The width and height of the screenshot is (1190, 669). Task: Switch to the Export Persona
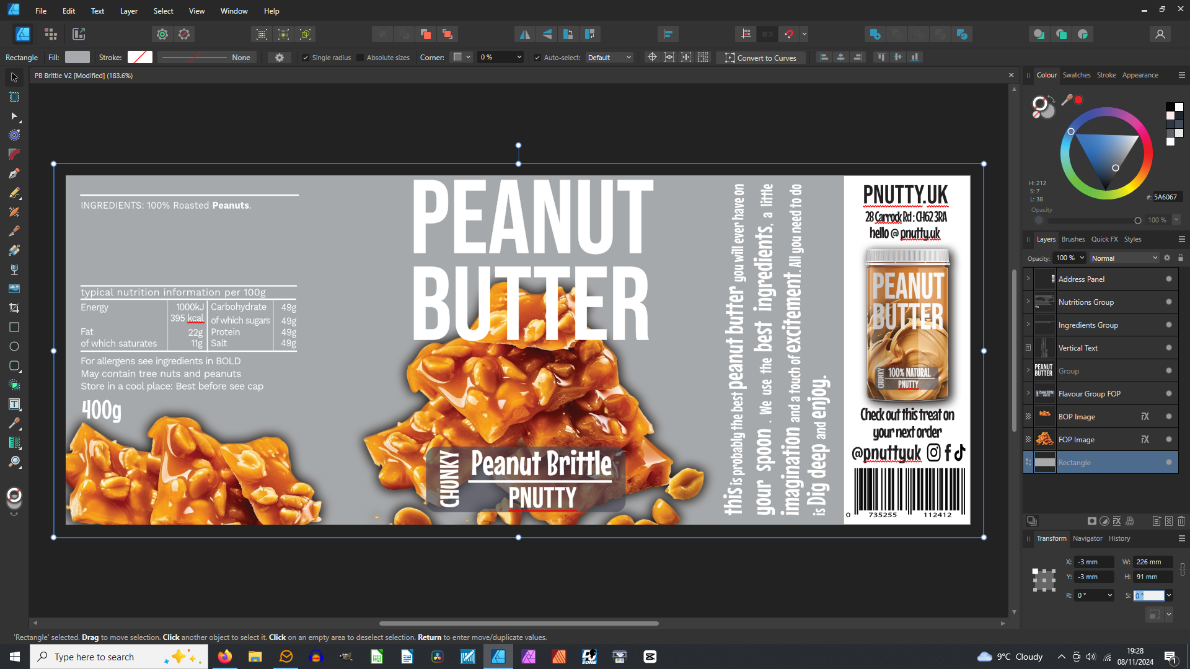click(79, 34)
